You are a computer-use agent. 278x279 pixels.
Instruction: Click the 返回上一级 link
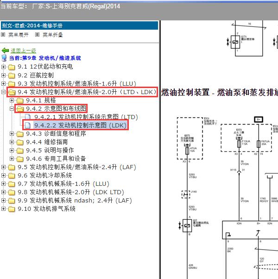pos(23,51)
